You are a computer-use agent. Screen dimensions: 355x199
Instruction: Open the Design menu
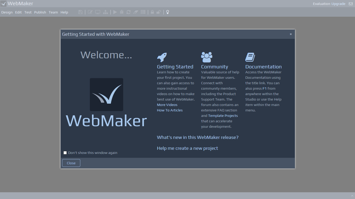point(7,12)
